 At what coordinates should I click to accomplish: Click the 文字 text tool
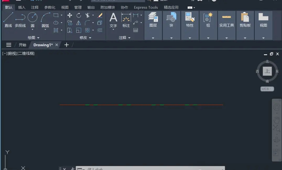point(113,20)
